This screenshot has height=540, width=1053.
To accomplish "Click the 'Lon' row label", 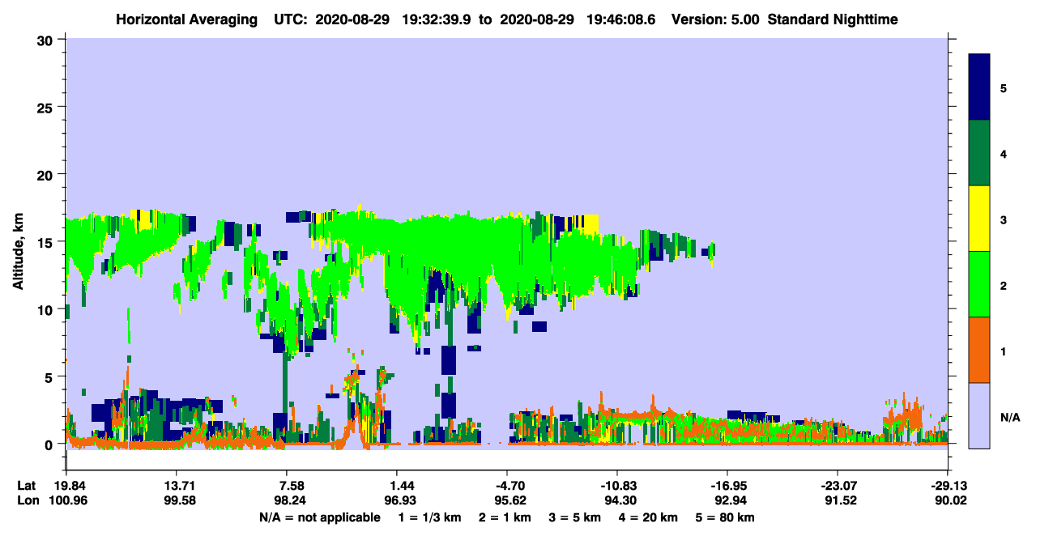I will point(27,500).
